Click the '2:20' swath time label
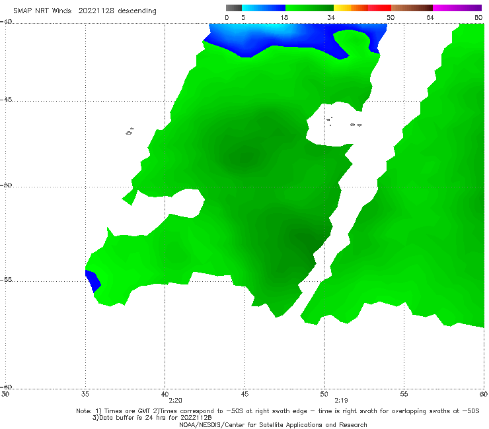The image size is (489, 429). point(175,401)
